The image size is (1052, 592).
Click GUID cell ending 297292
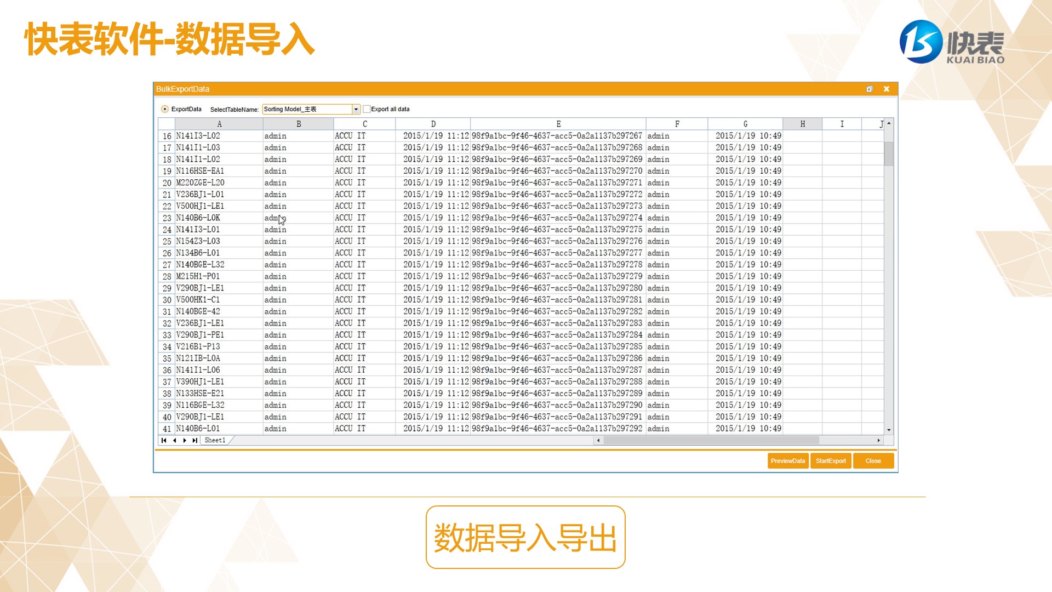pyautogui.click(x=558, y=429)
